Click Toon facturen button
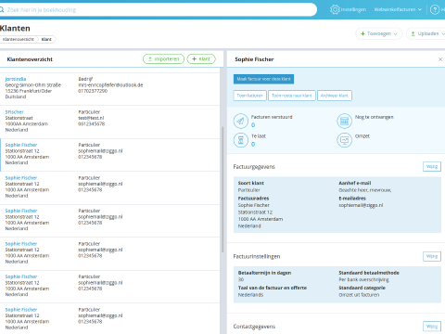Image resolution: width=445 pixels, height=334 pixels. (x=249, y=96)
